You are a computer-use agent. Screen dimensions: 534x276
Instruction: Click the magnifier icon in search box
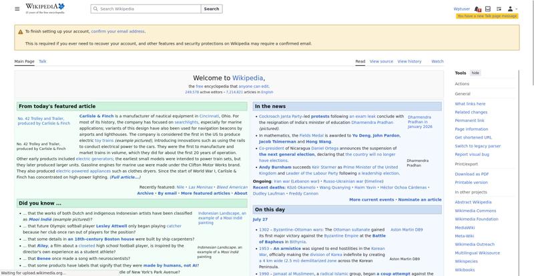click(x=95, y=9)
